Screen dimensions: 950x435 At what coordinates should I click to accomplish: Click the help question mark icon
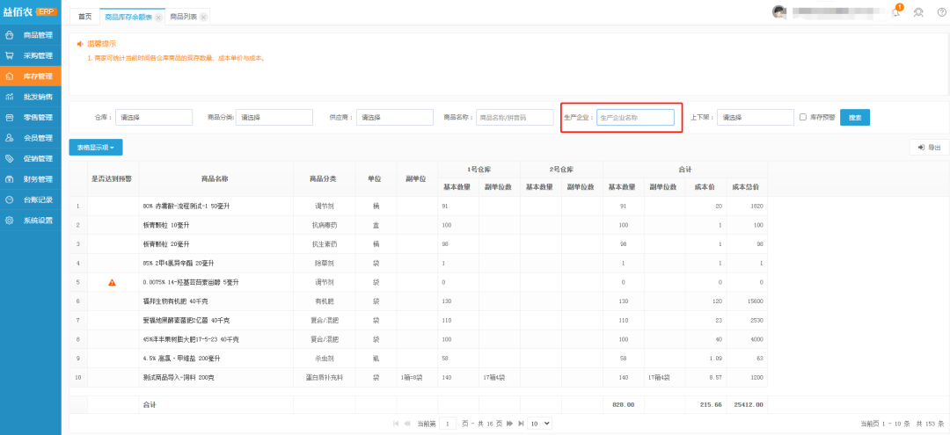[x=941, y=12]
